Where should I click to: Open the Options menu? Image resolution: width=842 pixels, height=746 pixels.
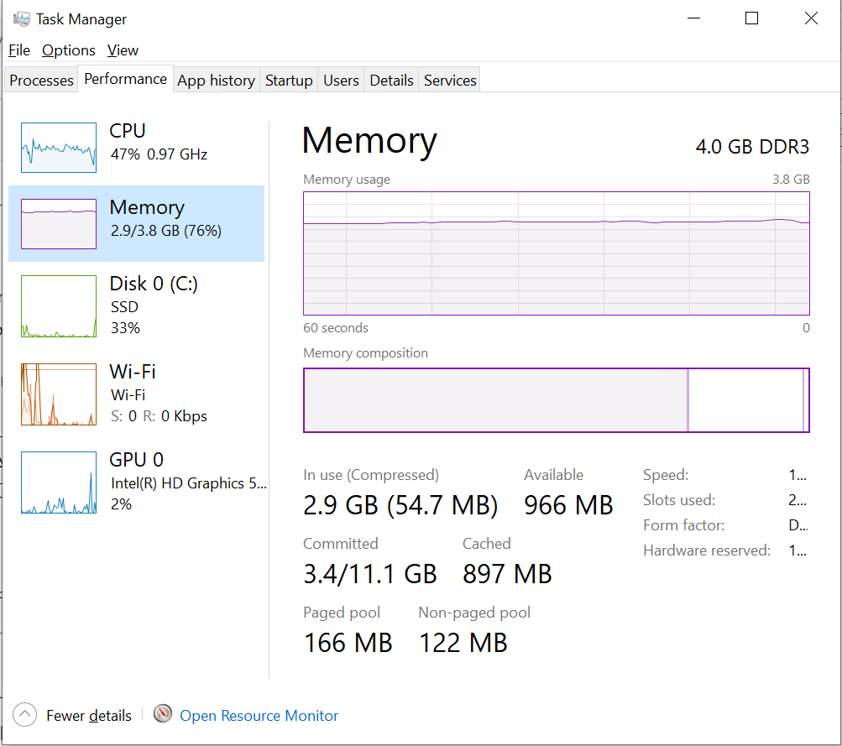(x=69, y=50)
